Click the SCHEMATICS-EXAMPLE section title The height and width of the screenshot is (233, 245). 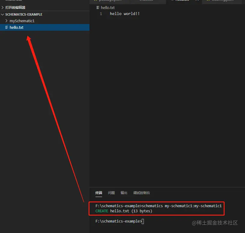click(x=24, y=14)
